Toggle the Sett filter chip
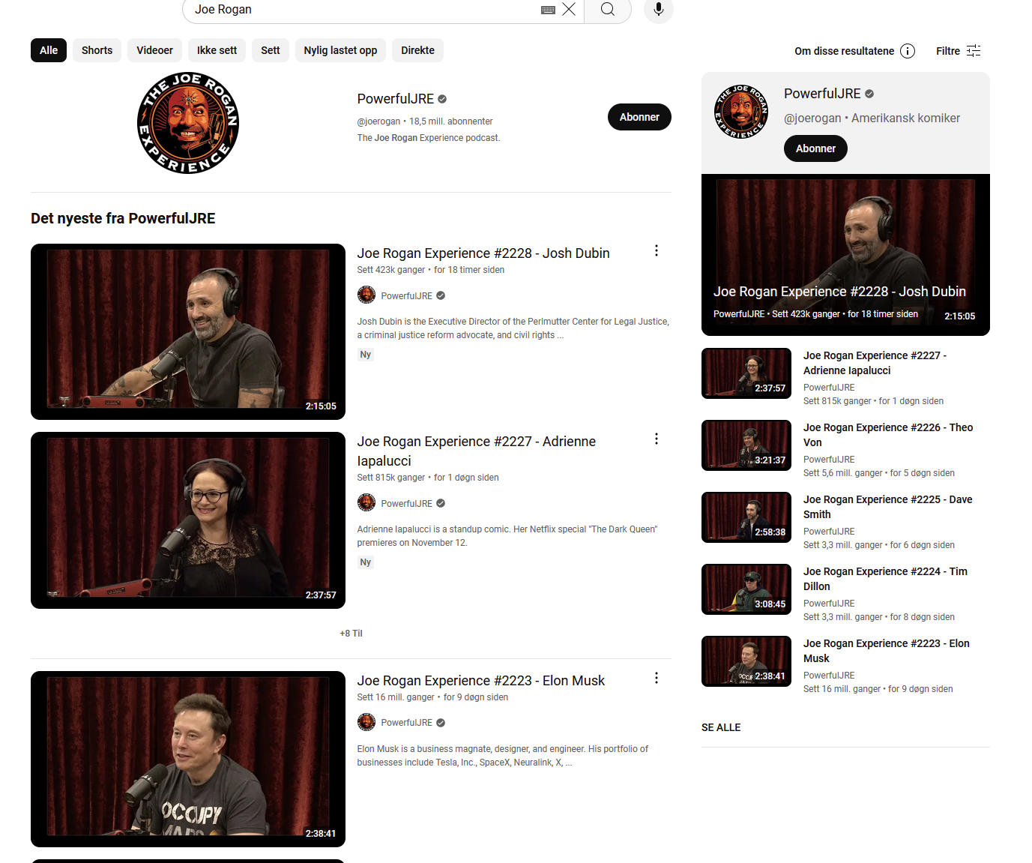 [270, 50]
